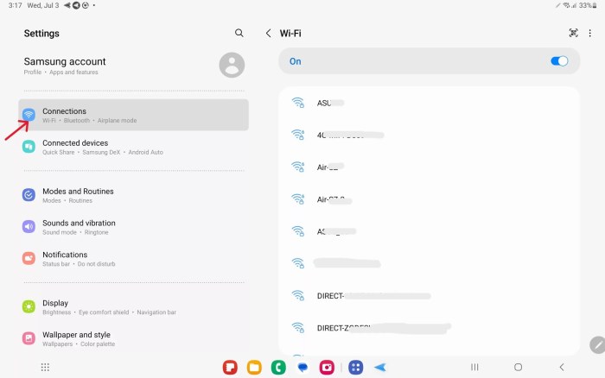Open search in Settings

[x=239, y=33]
